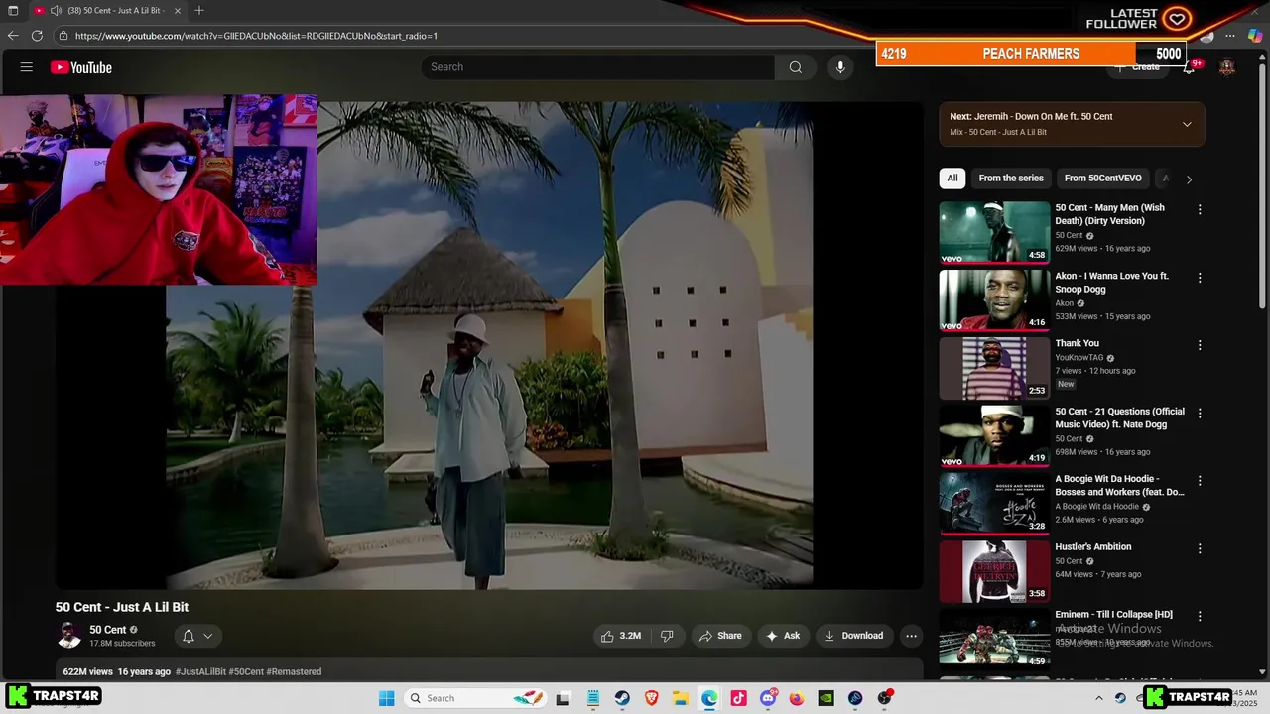The width and height of the screenshot is (1270, 714).
Task: Select the All filter chip
Action: point(952,178)
